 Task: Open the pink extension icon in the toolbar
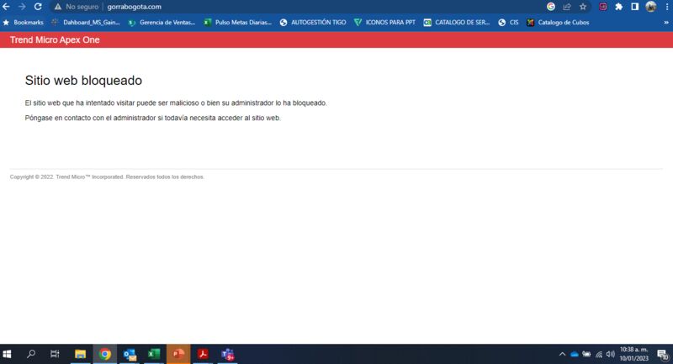tap(603, 7)
